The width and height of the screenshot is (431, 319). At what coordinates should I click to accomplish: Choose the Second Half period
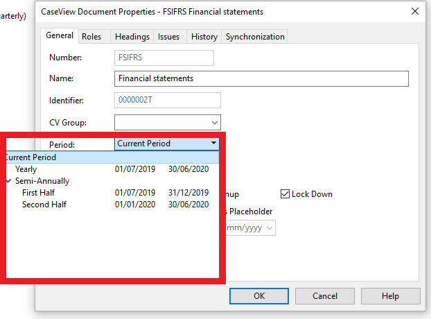[112, 205]
